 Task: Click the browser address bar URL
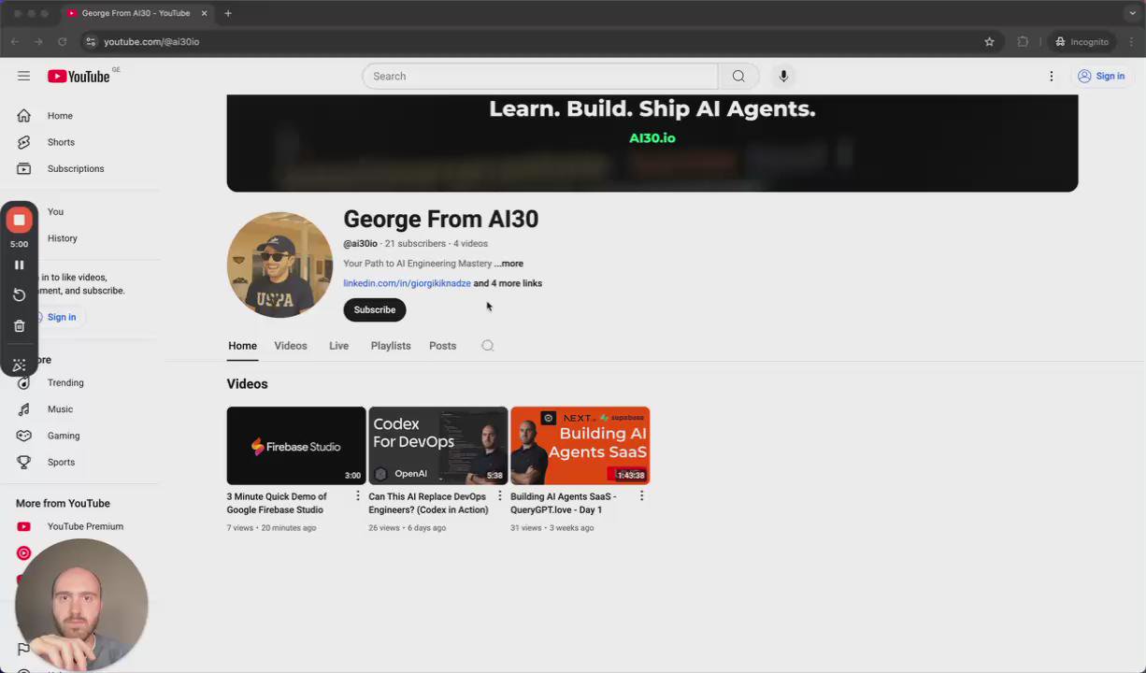(151, 41)
